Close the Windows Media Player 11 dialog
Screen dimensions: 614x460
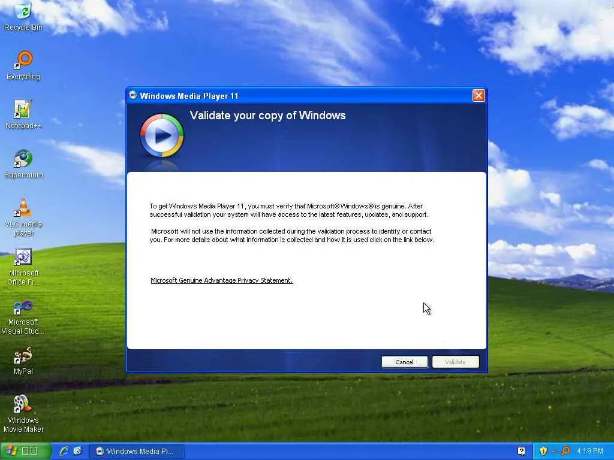point(478,95)
